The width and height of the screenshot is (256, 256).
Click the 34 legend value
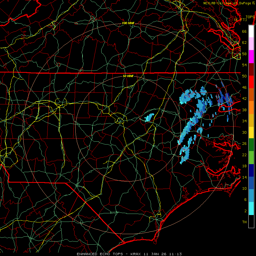[x=244, y=121]
